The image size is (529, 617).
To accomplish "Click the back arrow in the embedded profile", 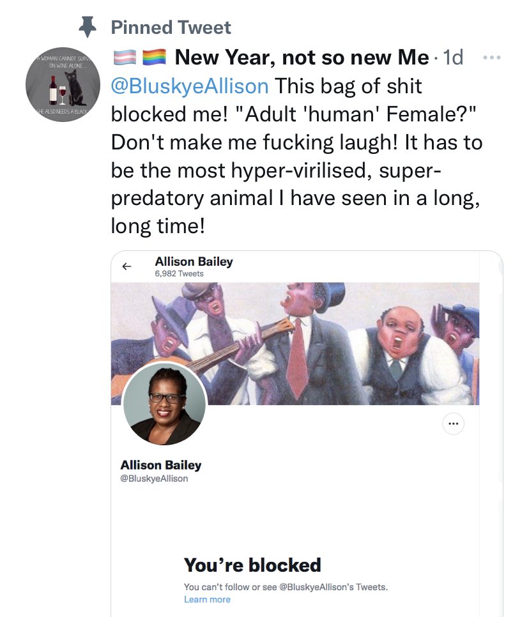I will [x=126, y=266].
